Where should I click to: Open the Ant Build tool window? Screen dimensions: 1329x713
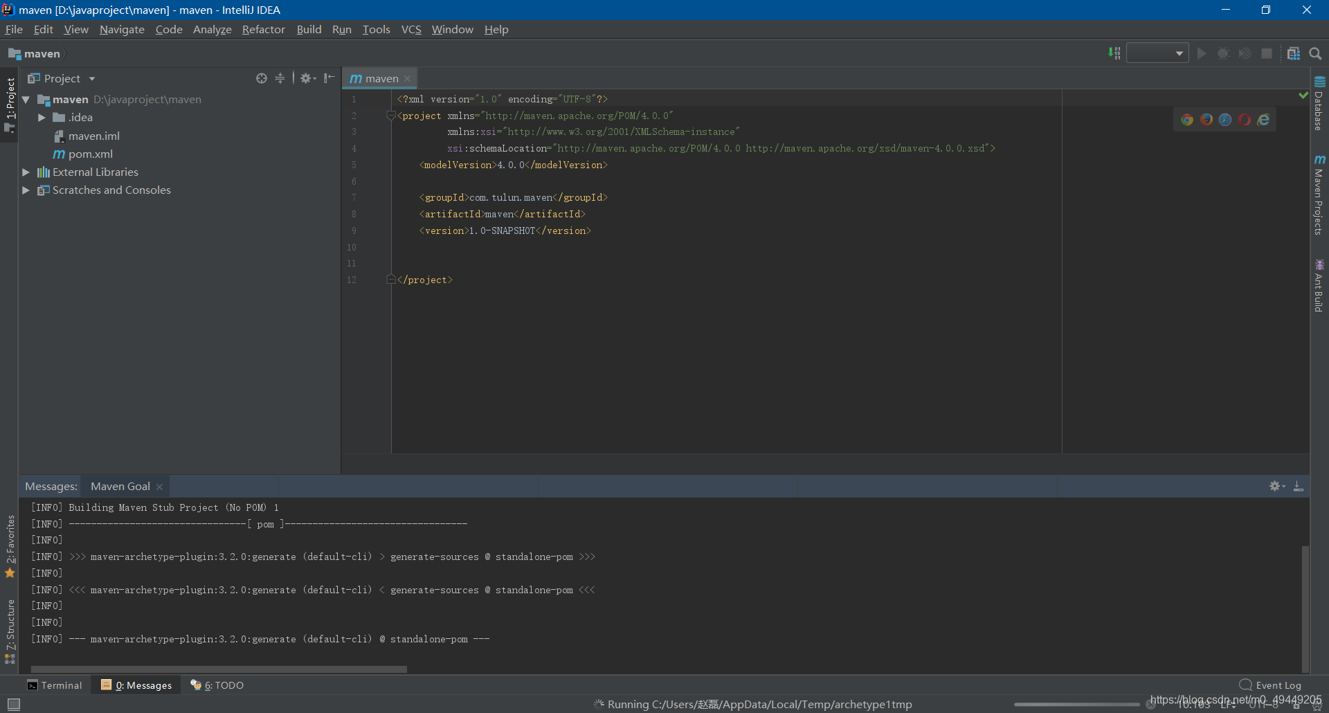click(x=1319, y=286)
